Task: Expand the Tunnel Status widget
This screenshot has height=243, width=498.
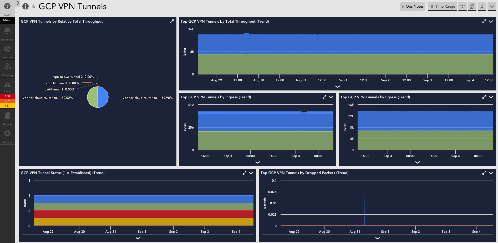Action: 245,173
